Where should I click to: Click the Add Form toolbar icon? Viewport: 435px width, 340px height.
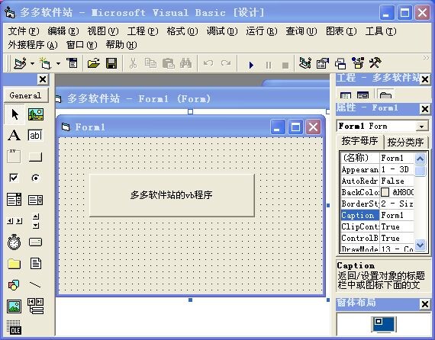[45, 63]
